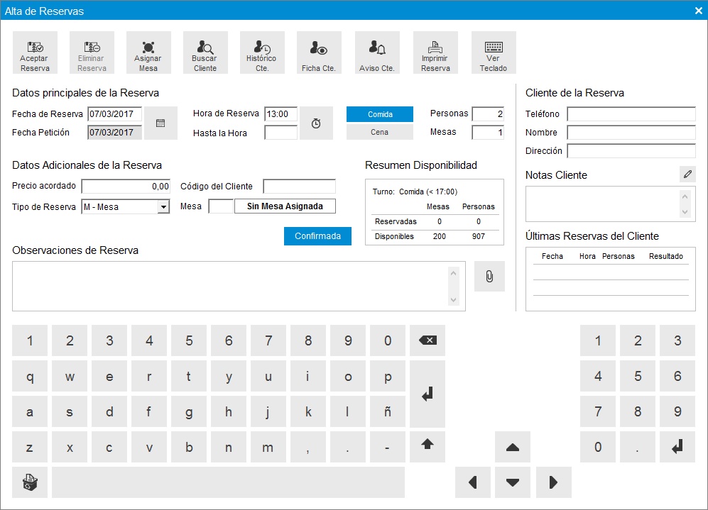Screen dimensions: 708x510
Task: Click the Aceptar Reserva toolbar icon
Action: click(35, 53)
